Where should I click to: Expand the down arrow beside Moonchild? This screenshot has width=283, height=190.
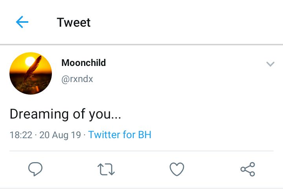(x=270, y=64)
